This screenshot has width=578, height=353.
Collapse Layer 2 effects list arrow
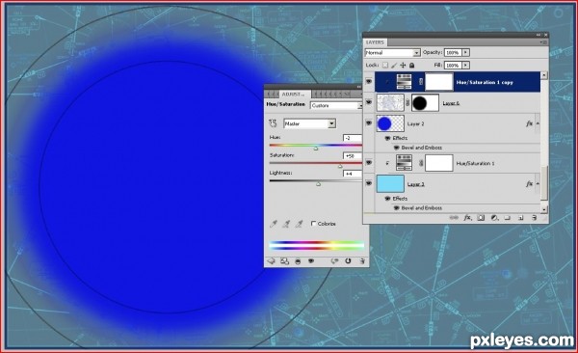click(x=538, y=123)
